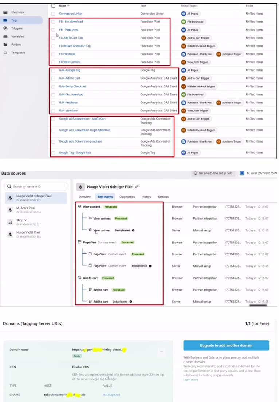279x402 pixels.
Task: Open Triggers in the Tag Manager sidebar
Action: [17, 28]
